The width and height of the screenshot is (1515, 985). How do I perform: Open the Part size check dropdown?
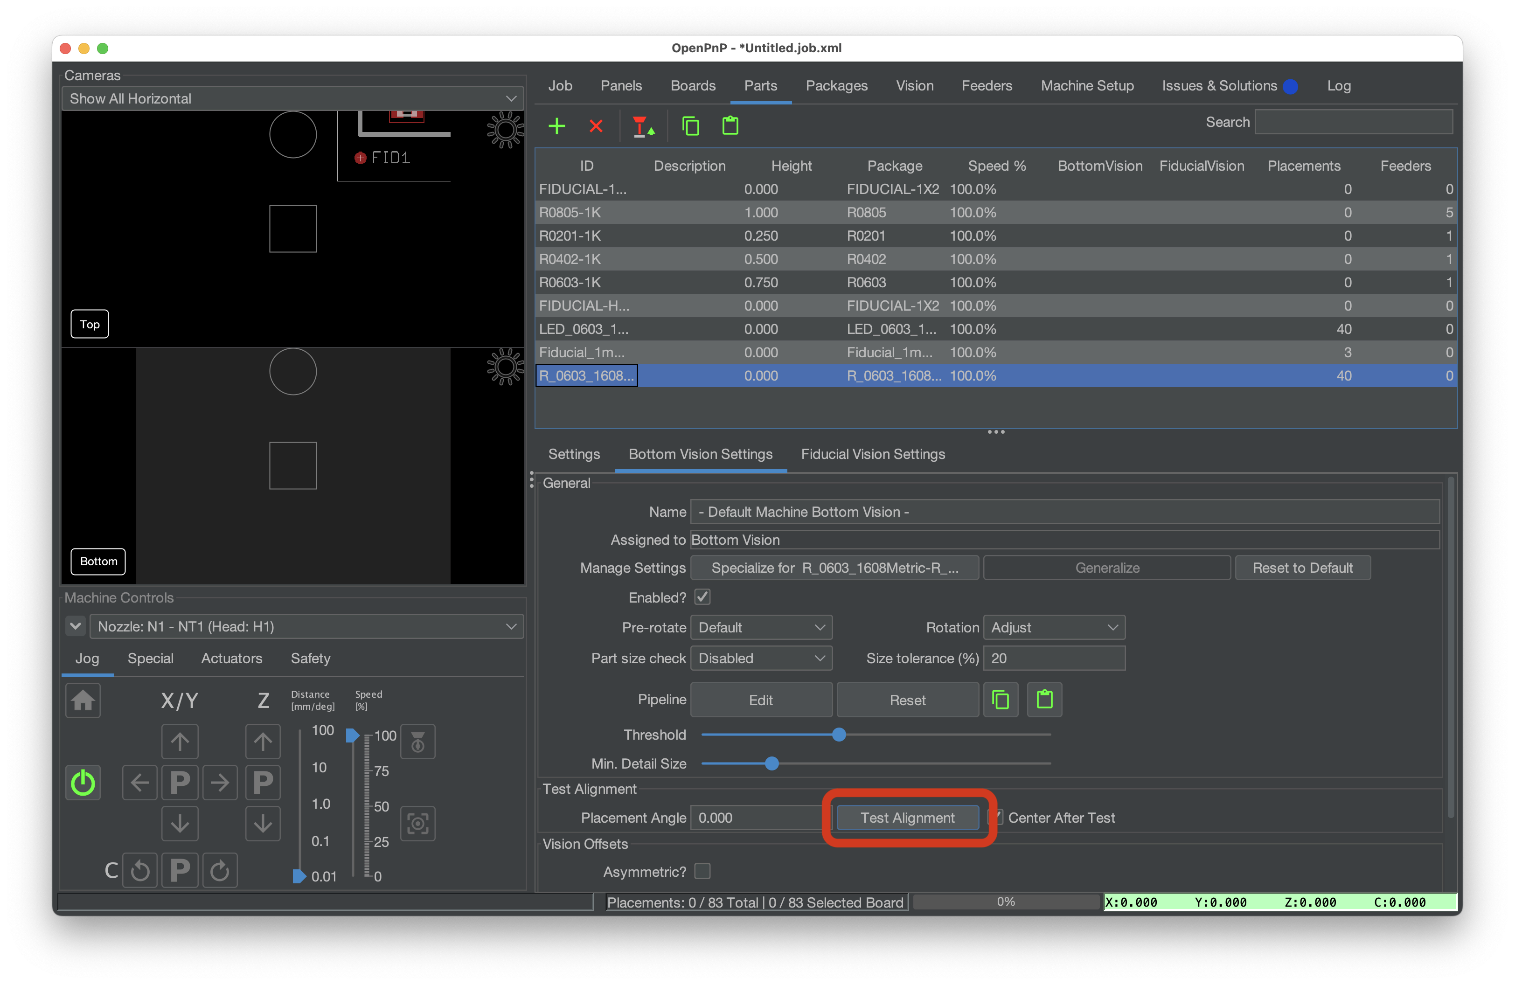click(x=761, y=659)
